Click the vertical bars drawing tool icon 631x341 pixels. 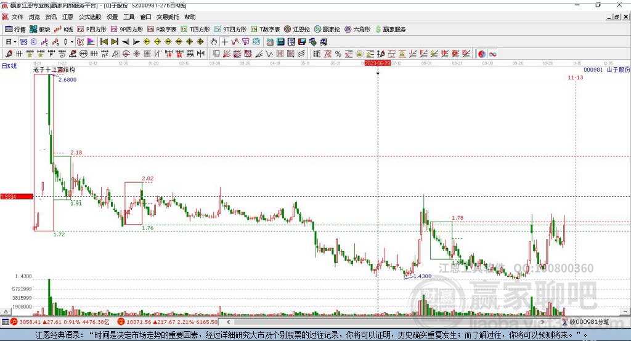point(19,54)
